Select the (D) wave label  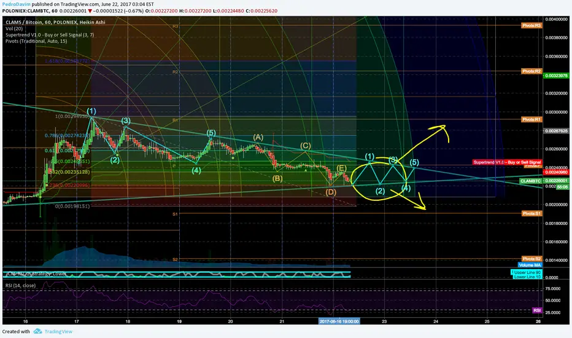pyautogui.click(x=331, y=192)
